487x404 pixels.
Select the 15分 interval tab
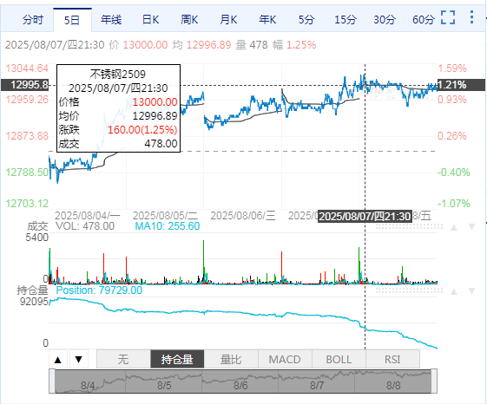tap(346, 20)
